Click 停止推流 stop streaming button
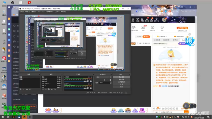The width and height of the screenshot is (212, 119). (122, 77)
